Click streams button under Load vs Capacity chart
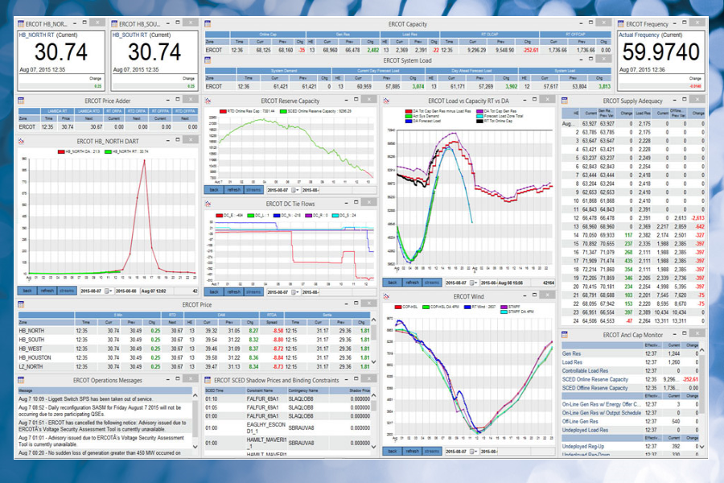The width and height of the screenshot is (724, 483). (432, 283)
